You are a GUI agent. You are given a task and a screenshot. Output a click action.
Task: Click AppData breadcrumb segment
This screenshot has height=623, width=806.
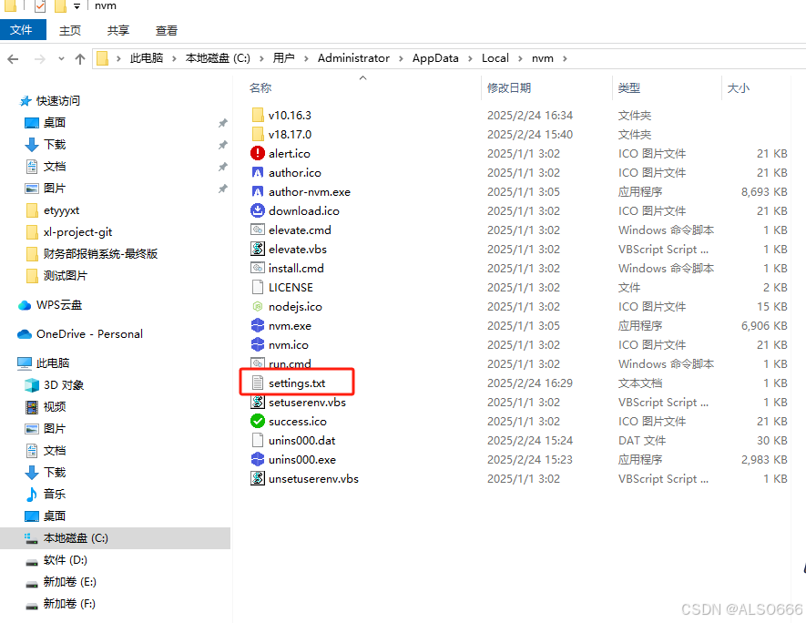click(435, 58)
